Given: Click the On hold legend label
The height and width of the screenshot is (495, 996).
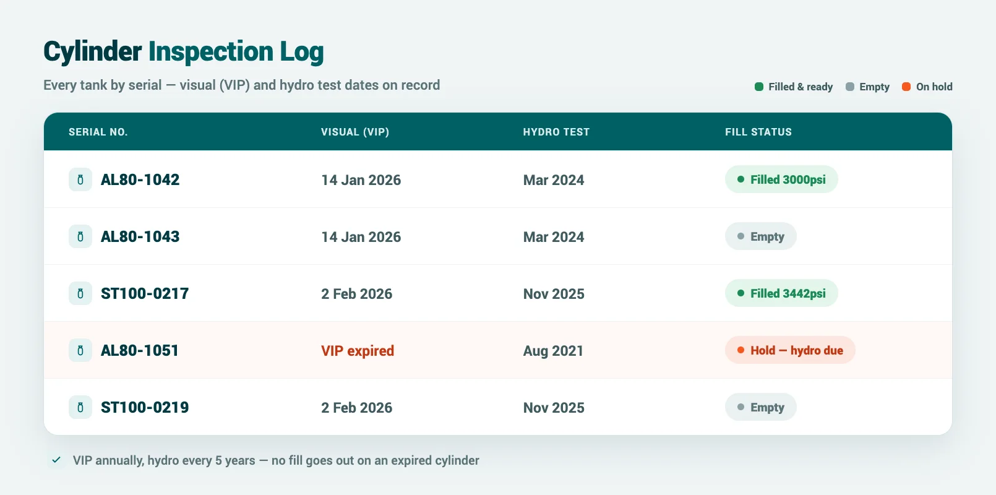Looking at the screenshot, I should (x=934, y=87).
